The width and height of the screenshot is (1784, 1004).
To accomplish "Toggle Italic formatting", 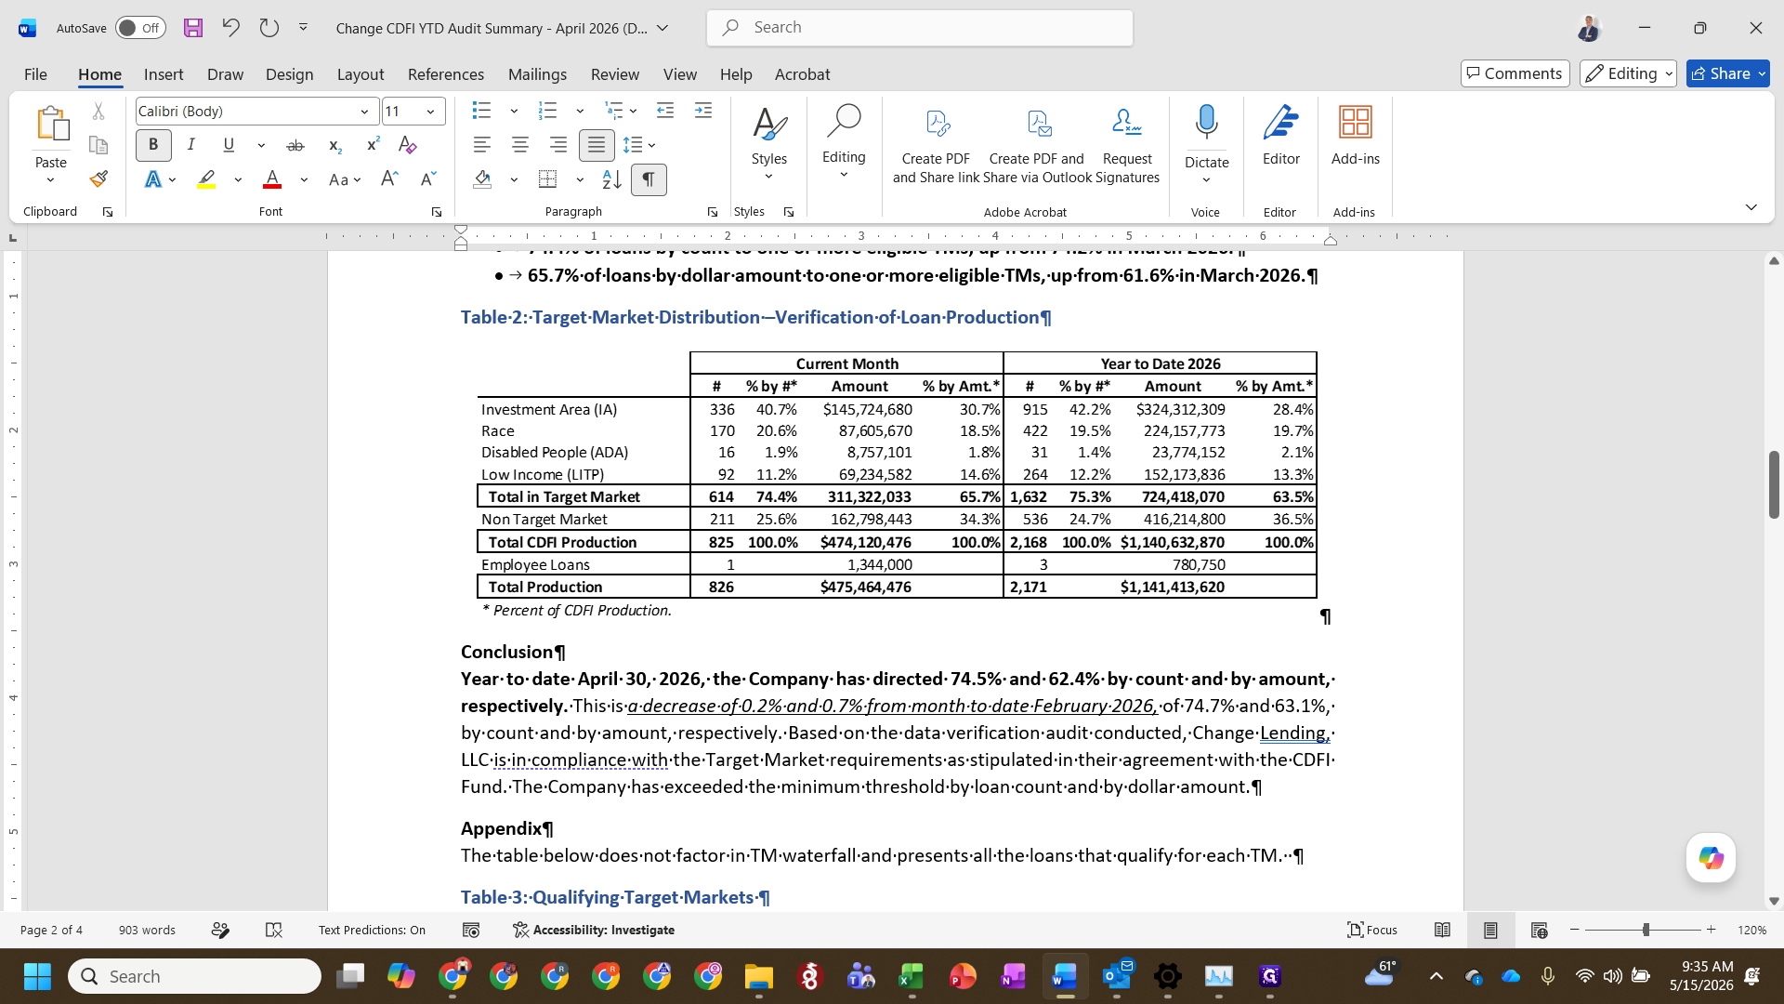I will [190, 145].
